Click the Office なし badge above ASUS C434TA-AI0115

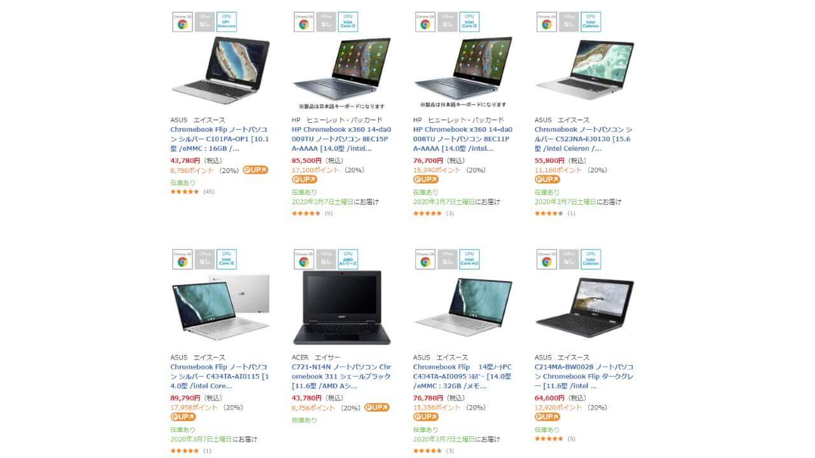204,259
